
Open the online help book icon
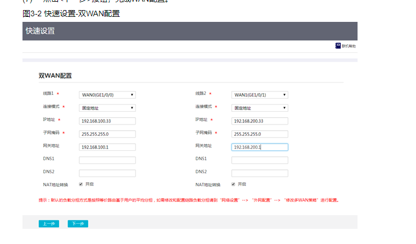338,46
